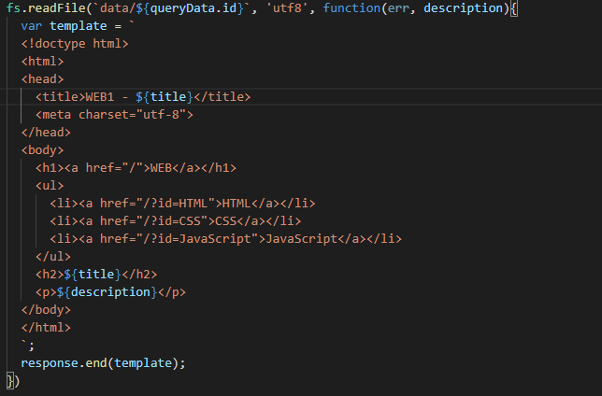Click the closing backtick and semicolon line
The width and height of the screenshot is (602, 396).
[28, 346]
